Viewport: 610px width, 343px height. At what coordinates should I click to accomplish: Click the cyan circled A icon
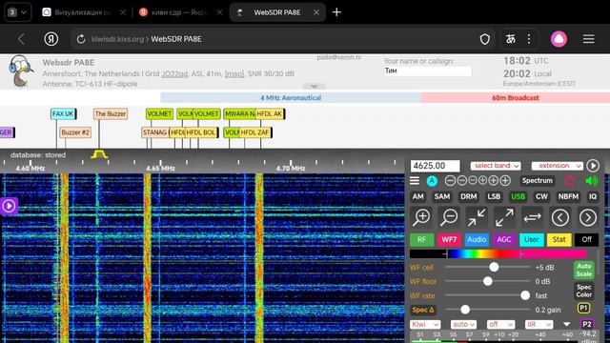[432, 181]
